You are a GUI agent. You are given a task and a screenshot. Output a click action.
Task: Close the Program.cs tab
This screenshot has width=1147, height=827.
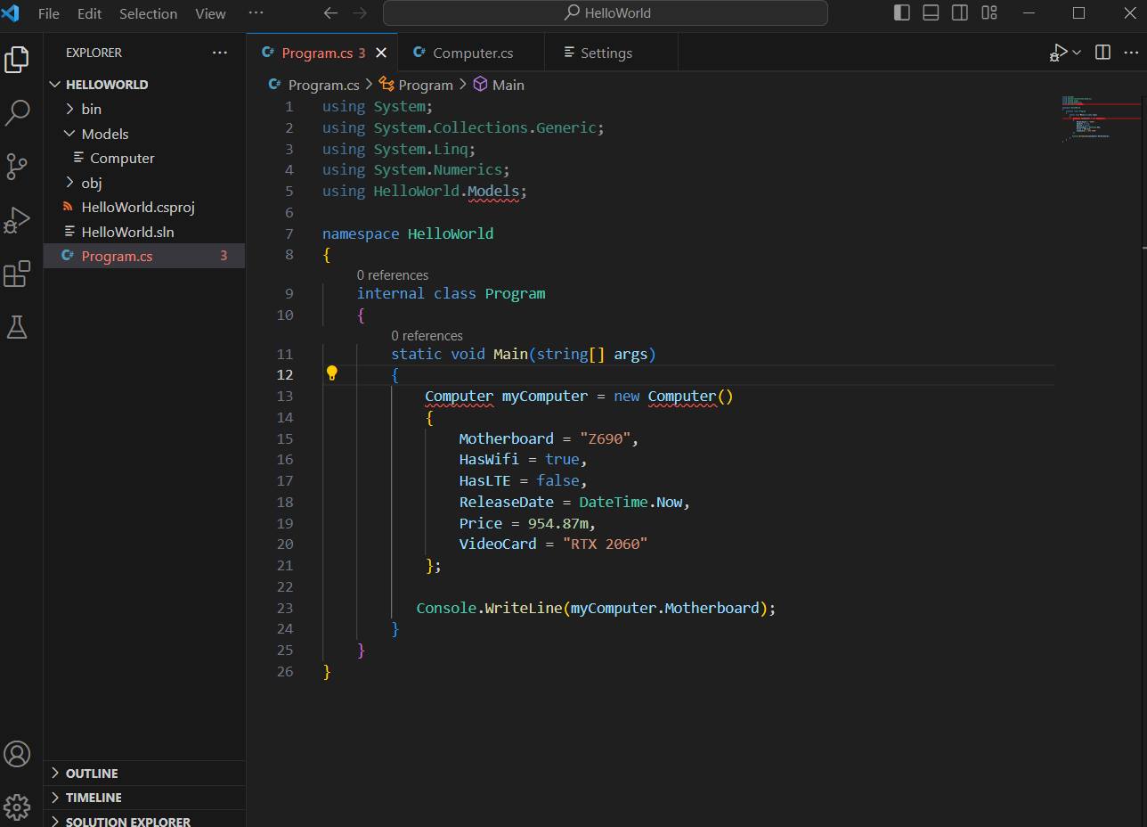(381, 53)
